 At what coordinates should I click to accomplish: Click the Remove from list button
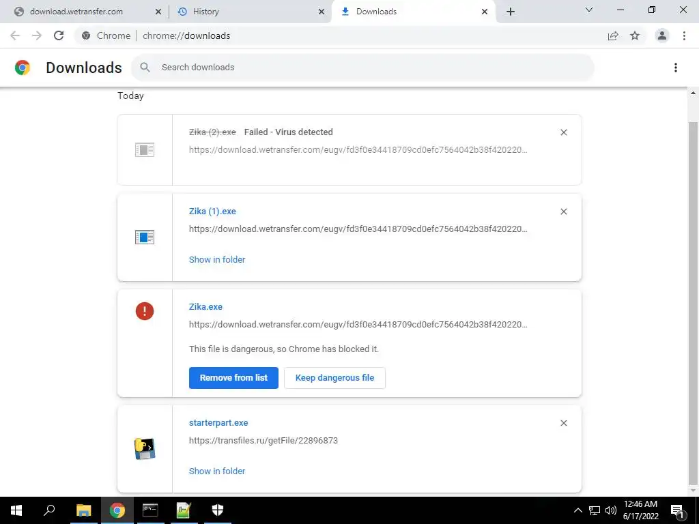tap(233, 378)
